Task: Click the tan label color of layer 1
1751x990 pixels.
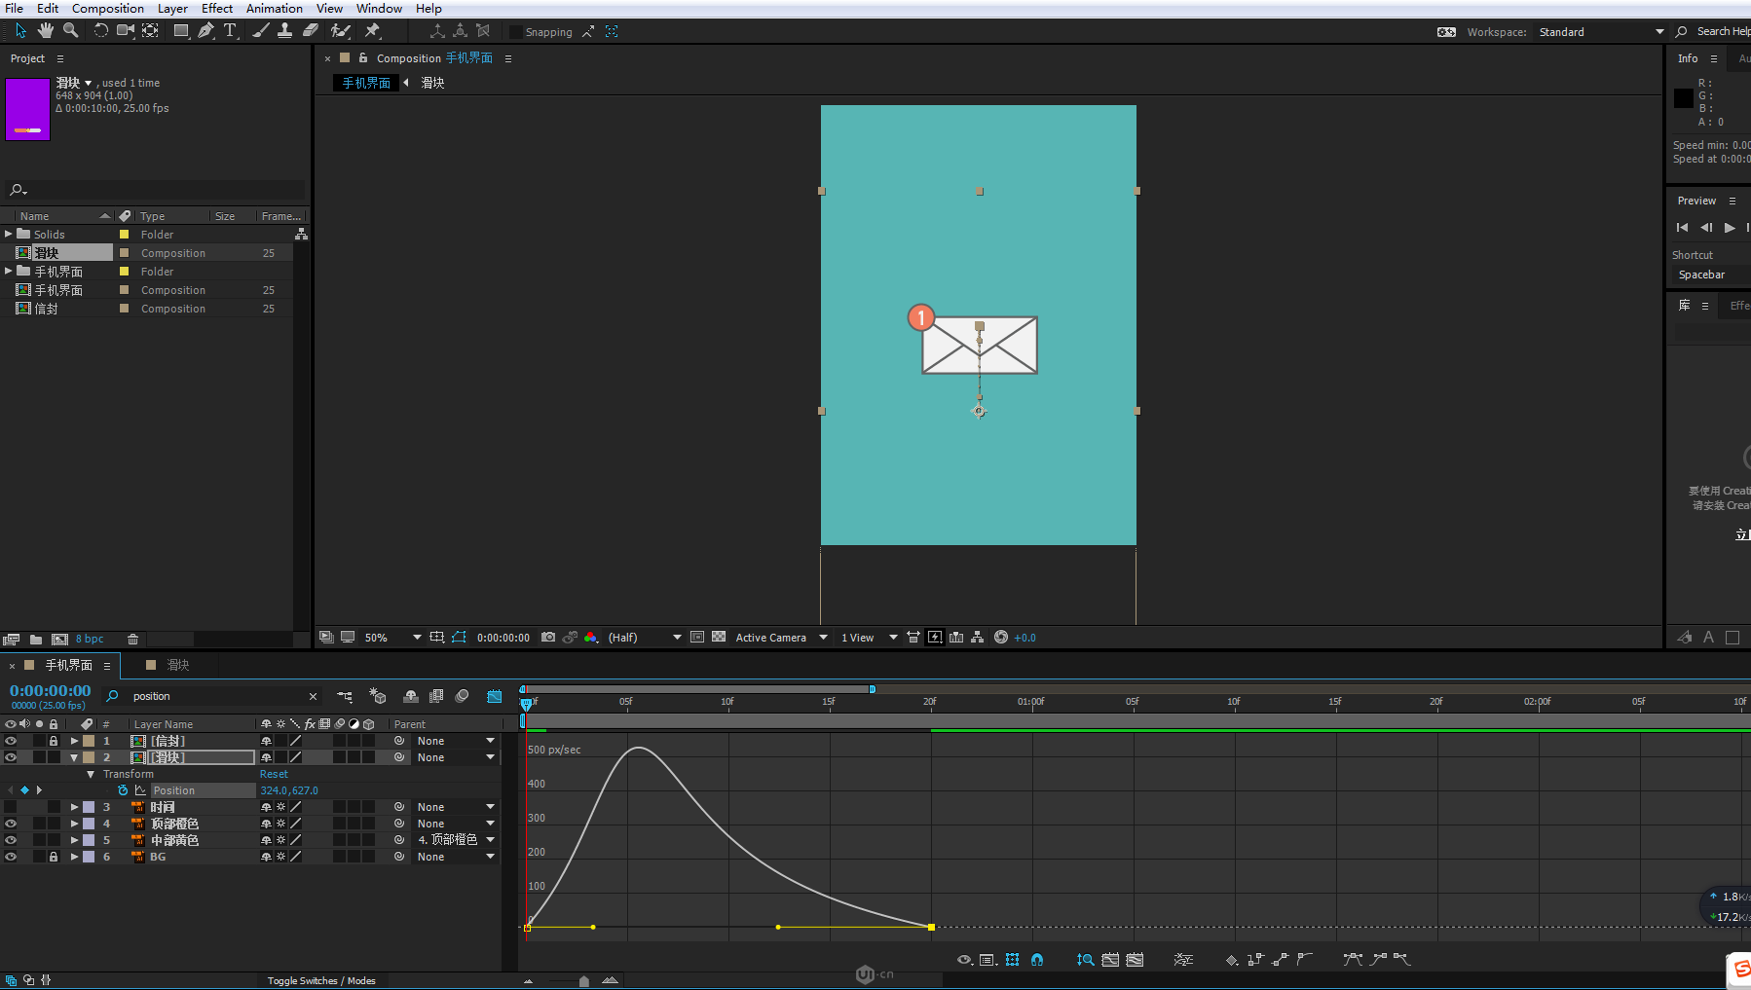Action: coord(89,741)
